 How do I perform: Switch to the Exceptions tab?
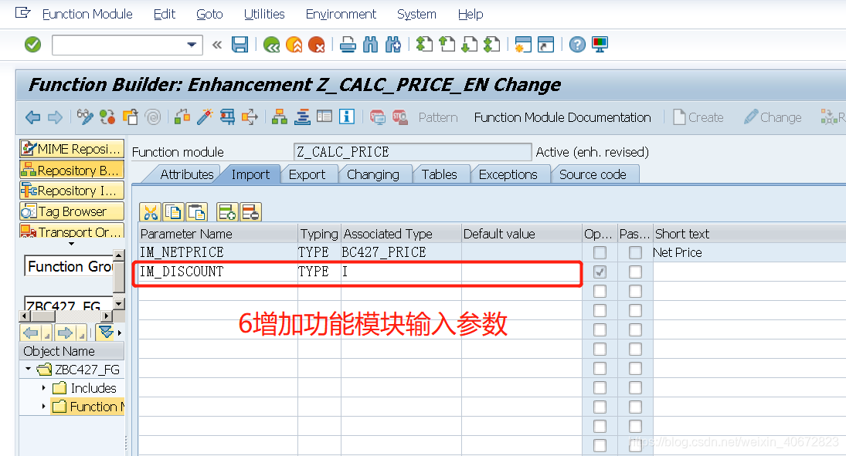pyautogui.click(x=508, y=174)
